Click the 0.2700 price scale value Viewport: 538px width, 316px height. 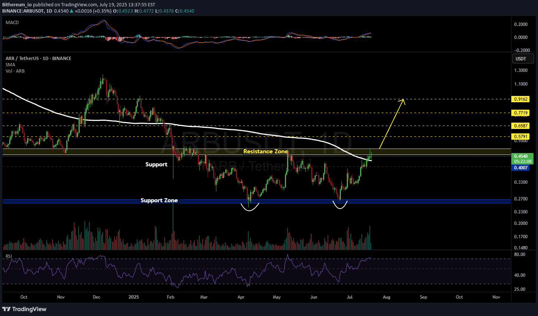click(521, 199)
